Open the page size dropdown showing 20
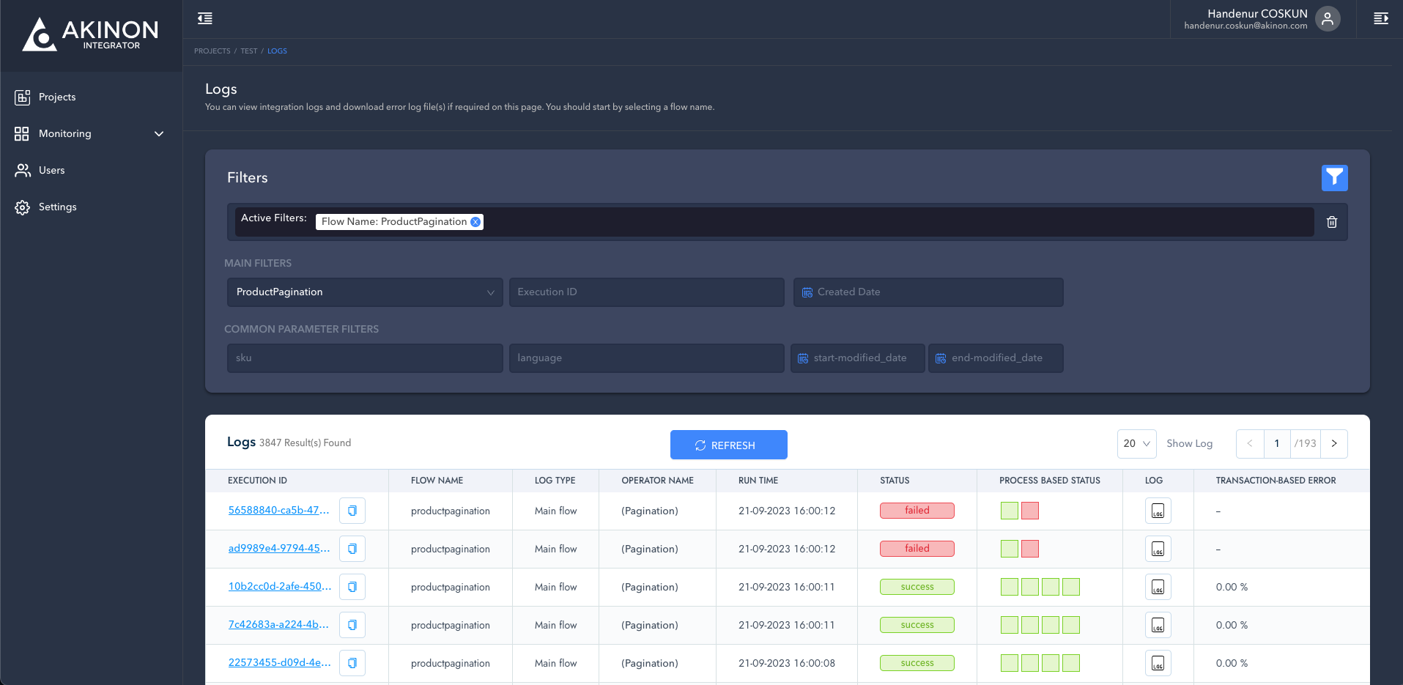 (x=1136, y=444)
